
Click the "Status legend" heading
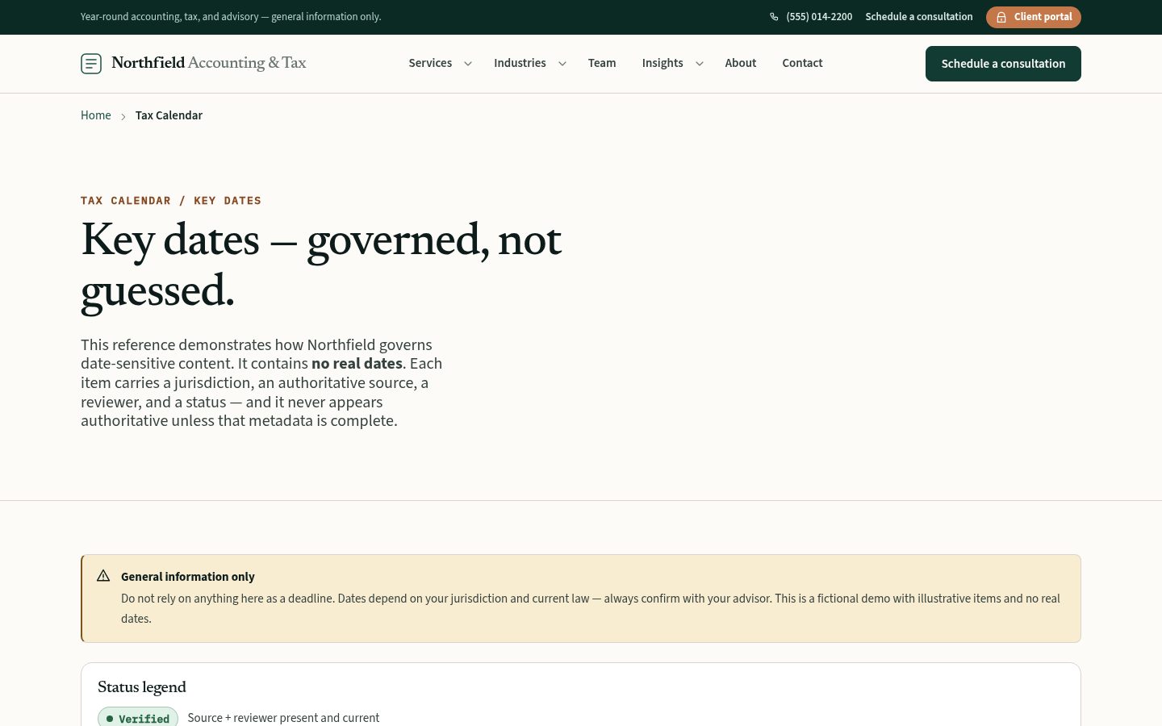(142, 687)
